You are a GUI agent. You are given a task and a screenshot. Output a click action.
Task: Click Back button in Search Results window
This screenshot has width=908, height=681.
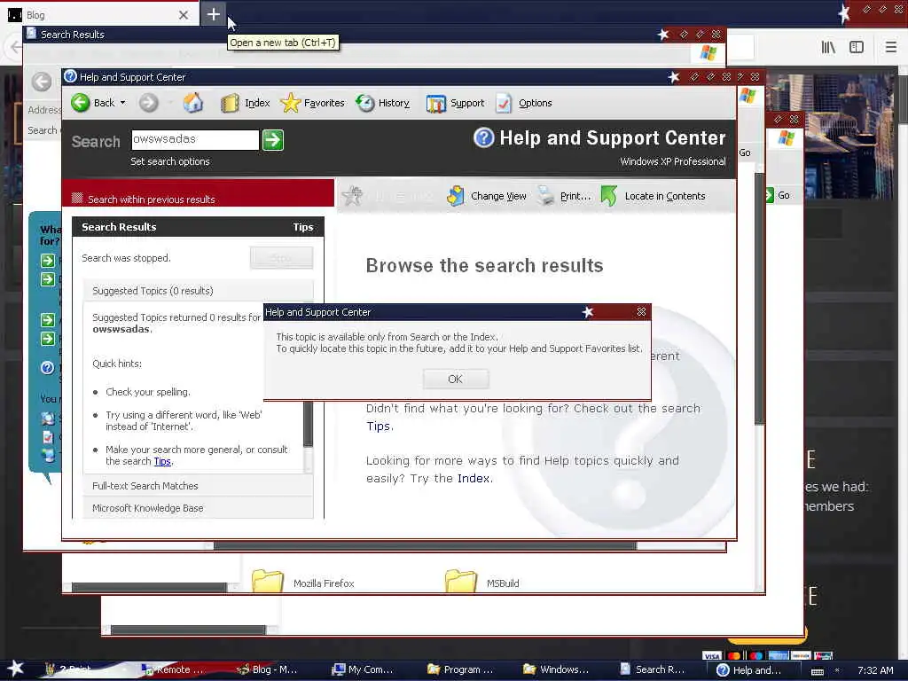(x=42, y=82)
